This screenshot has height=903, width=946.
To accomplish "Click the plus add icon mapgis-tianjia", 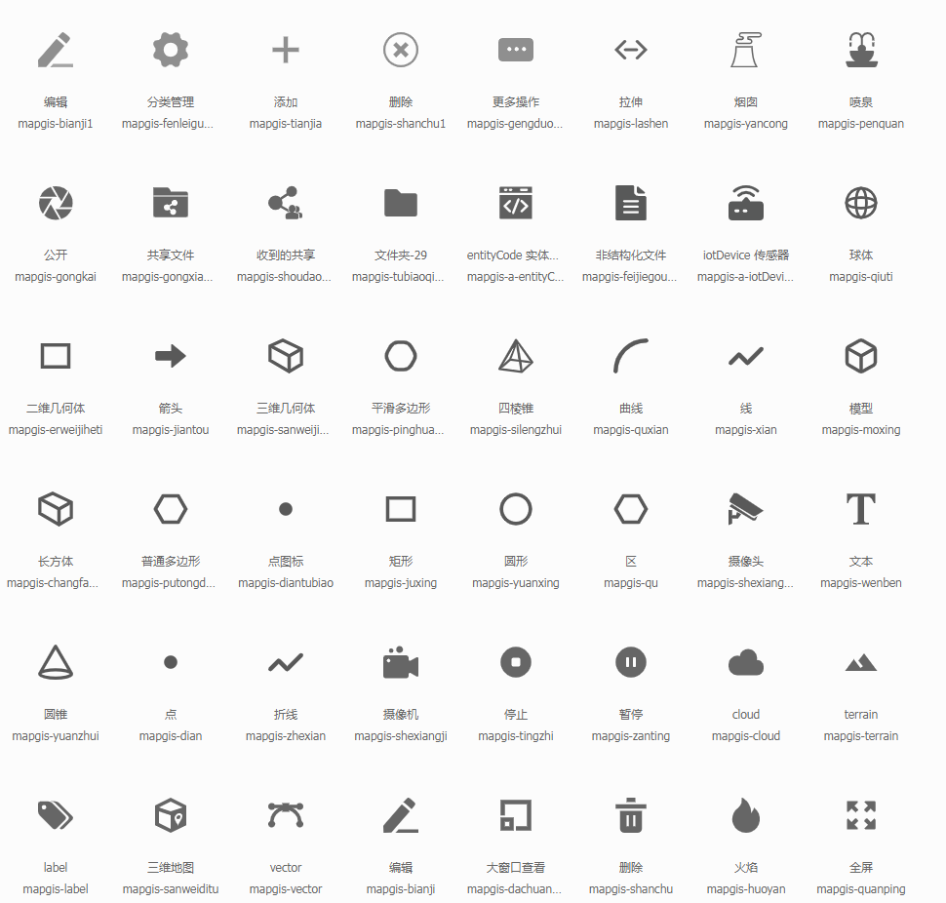I will point(286,50).
